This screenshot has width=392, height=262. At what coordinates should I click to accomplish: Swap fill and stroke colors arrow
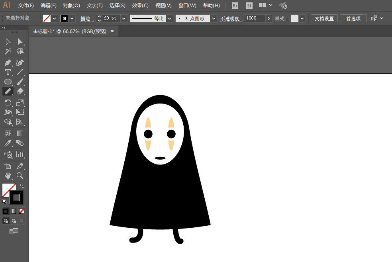[x=22, y=186]
